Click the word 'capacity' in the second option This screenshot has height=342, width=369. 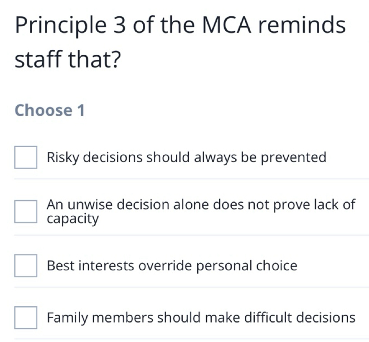coord(73,219)
